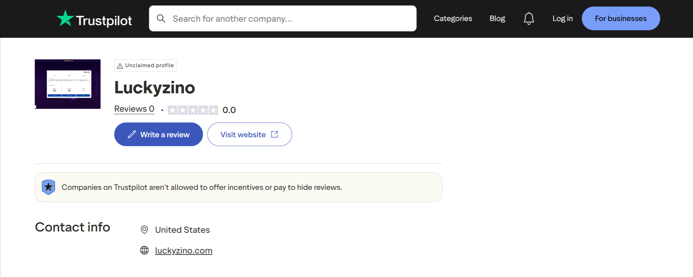This screenshot has width=693, height=277.
Task: Click the Unclaimed profile badge
Action: (x=145, y=66)
